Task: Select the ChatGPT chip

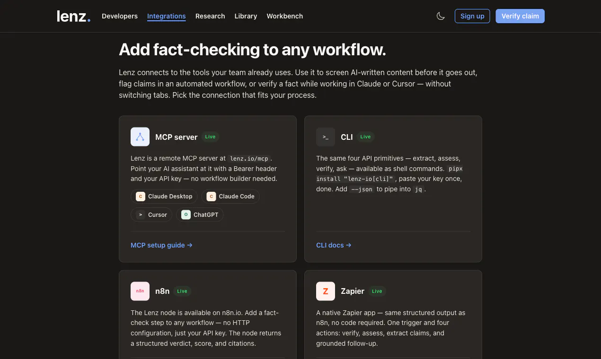Action: [200, 215]
